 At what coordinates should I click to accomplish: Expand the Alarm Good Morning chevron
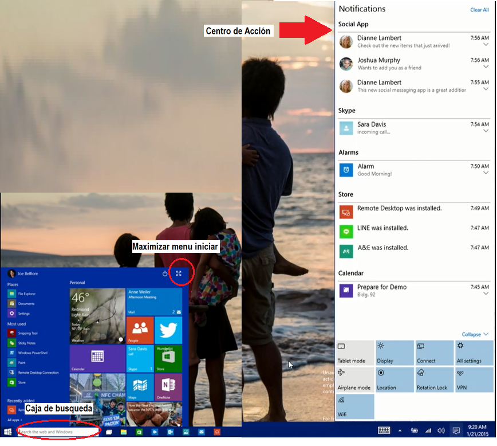[x=486, y=173]
